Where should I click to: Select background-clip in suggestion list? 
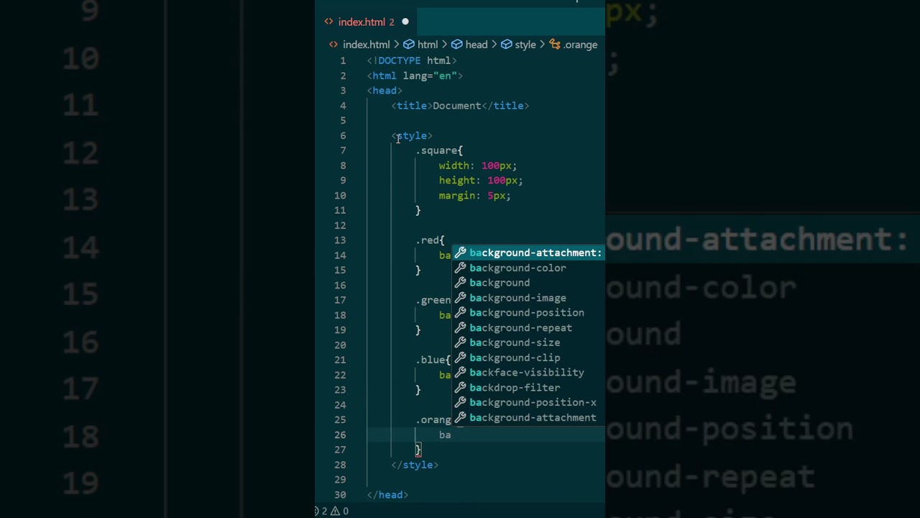coord(528,358)
